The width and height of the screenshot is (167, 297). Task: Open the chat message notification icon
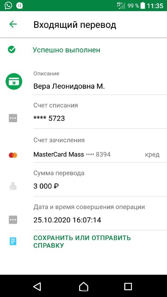coord(19,6)
